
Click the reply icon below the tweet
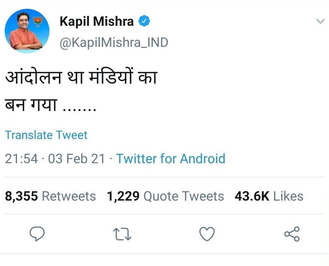click(37, 233)
